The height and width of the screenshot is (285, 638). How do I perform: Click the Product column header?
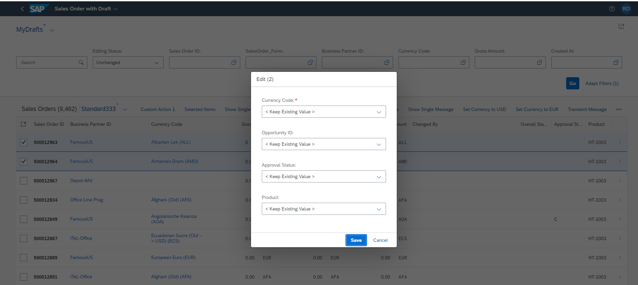click(x=597, y=124)
